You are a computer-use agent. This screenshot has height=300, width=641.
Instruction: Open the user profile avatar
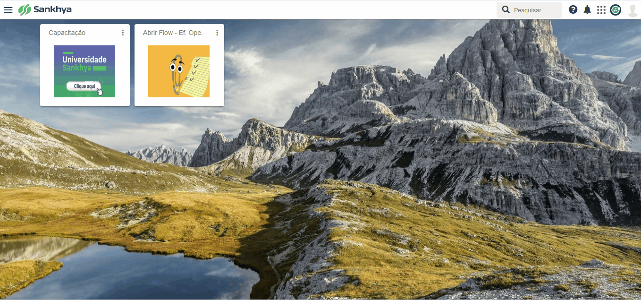click(x=633, y=10)
